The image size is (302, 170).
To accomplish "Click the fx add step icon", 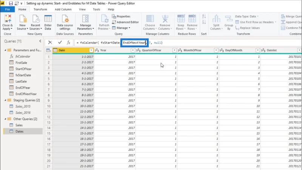I will (x=69, y=42).
